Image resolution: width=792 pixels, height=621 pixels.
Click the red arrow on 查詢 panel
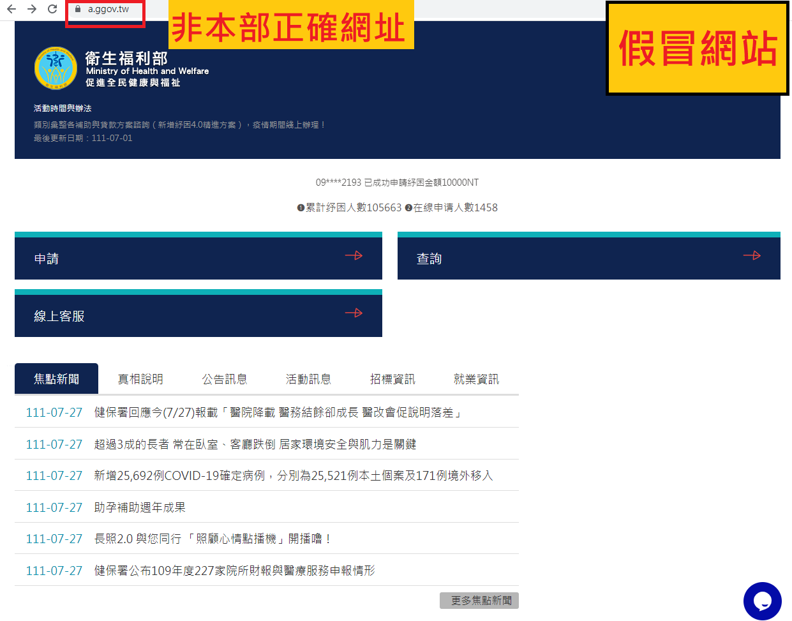752,255
